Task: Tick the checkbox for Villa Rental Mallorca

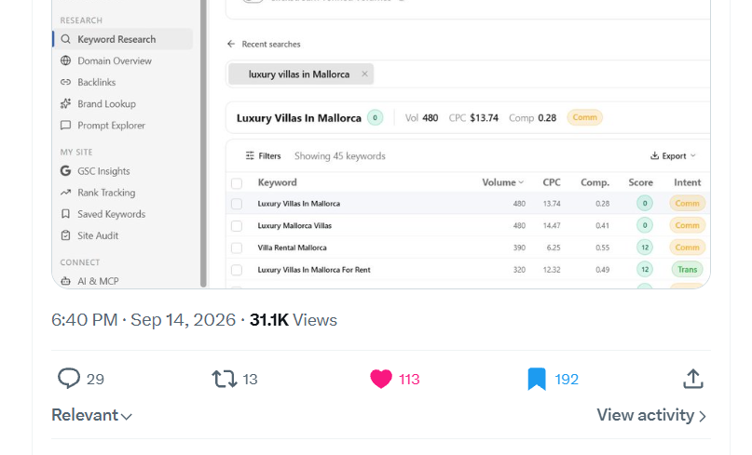Action: click(237, 248)
